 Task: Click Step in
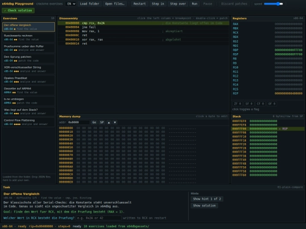click(x=158, y=4)
